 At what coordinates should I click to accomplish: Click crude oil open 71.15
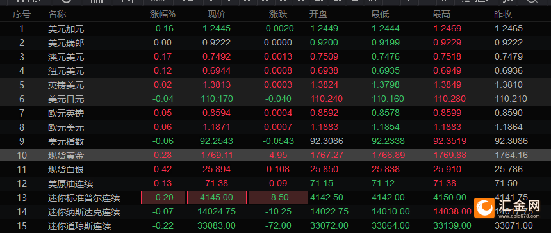(322, 183)
